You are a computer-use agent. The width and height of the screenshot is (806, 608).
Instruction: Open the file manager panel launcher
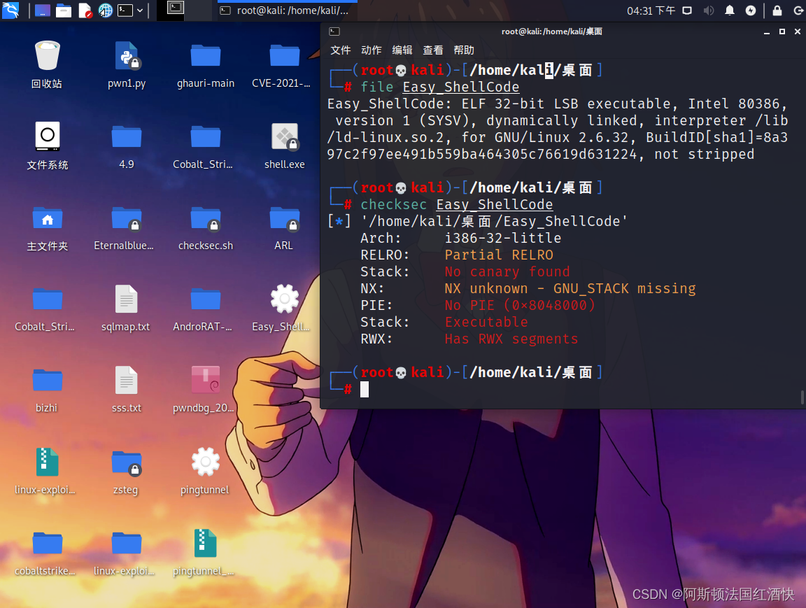(63, 10)
